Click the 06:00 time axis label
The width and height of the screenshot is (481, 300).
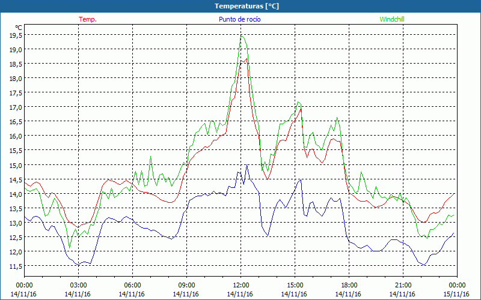click(x=132, y=286)
